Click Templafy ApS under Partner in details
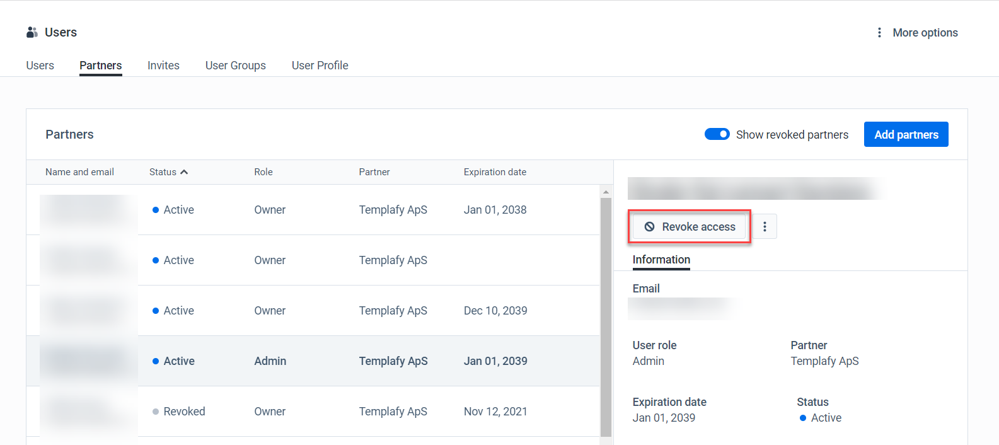This screenshot has width=999, height=445. pyautogui.click(x=824, y=361)
